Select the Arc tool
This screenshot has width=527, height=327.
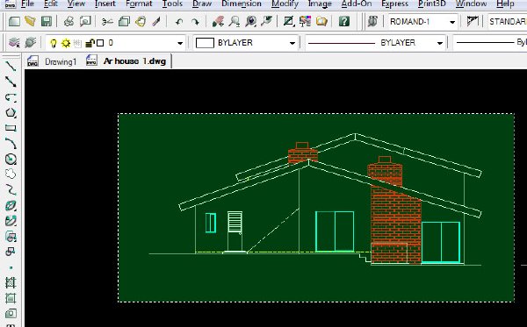coord(11,144)
